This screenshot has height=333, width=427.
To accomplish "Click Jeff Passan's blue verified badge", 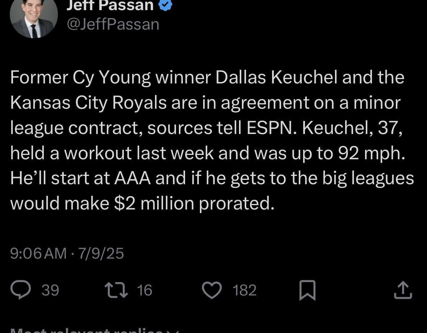I will pyautogui.click(x=166, y=5).
